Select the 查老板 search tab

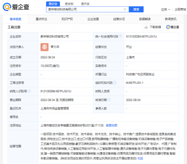69,4
